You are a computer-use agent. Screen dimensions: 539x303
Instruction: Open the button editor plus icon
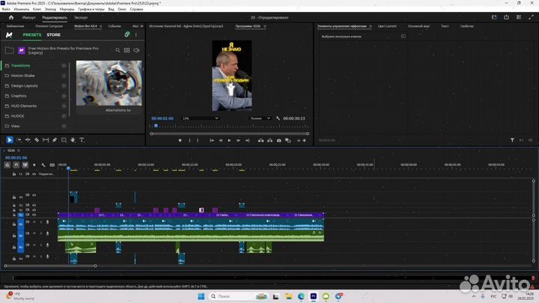point(304,141)
